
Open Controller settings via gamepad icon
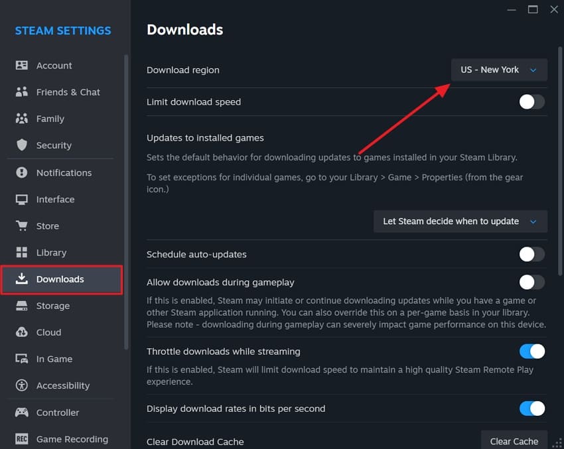click(23, 412)
